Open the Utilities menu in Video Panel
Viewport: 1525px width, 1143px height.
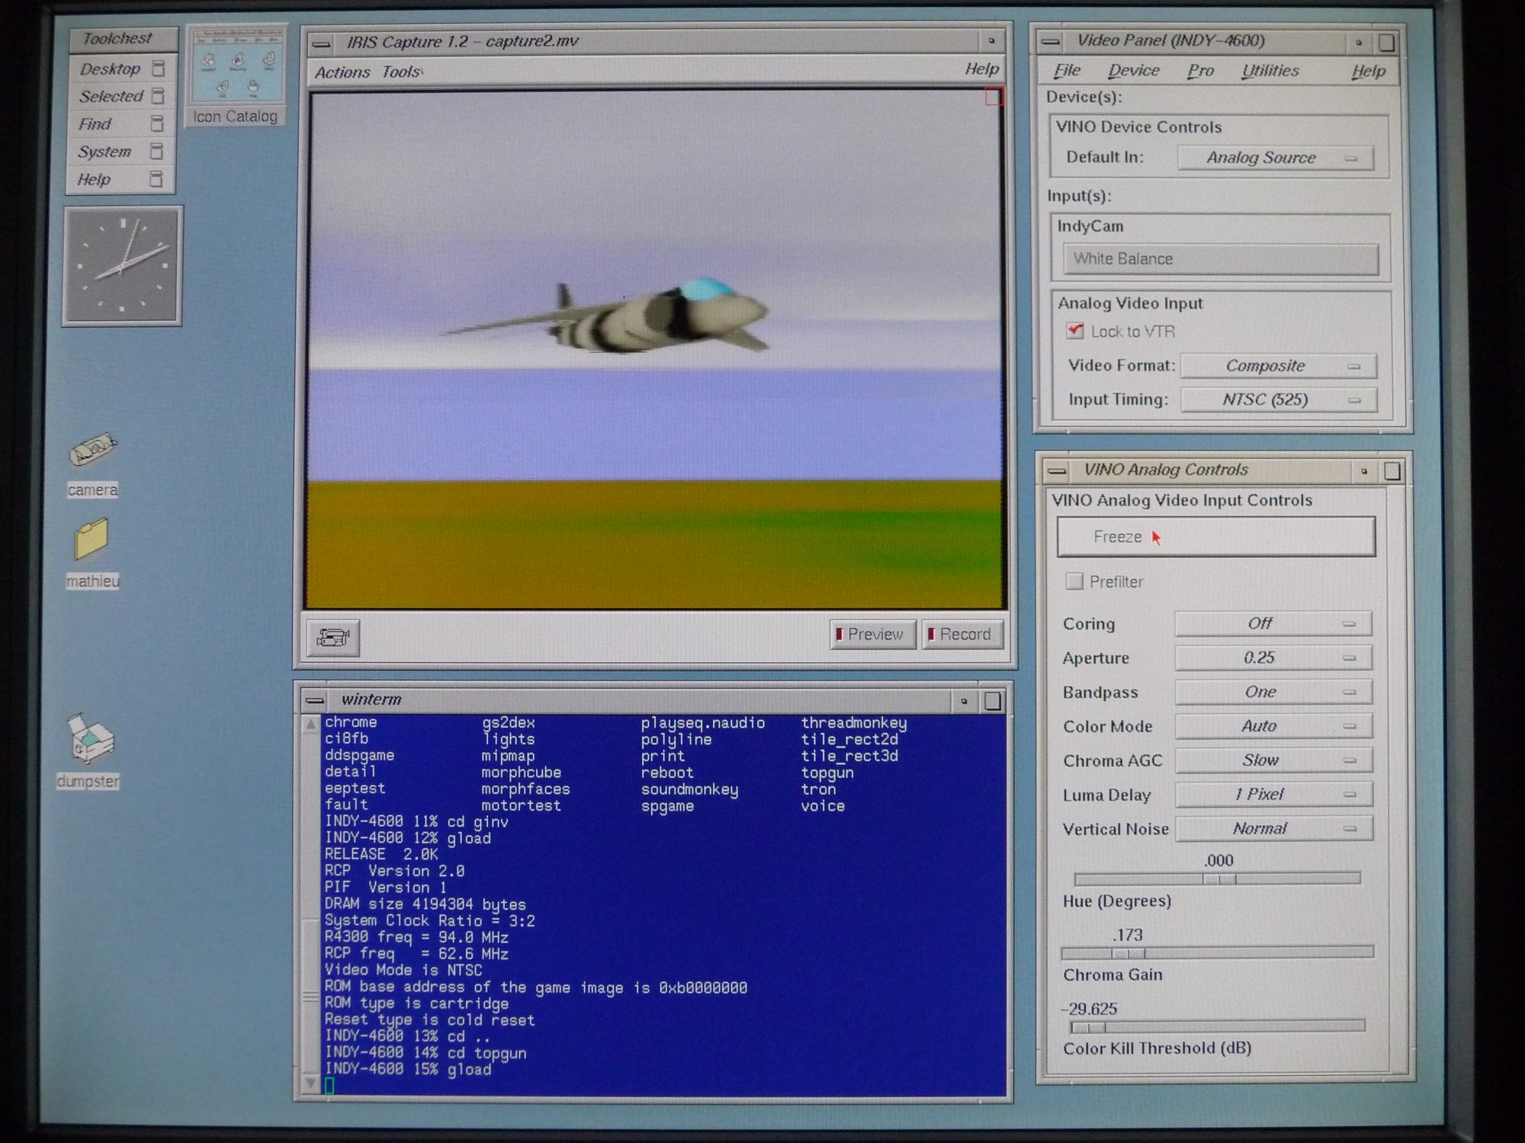[1270, 71]
